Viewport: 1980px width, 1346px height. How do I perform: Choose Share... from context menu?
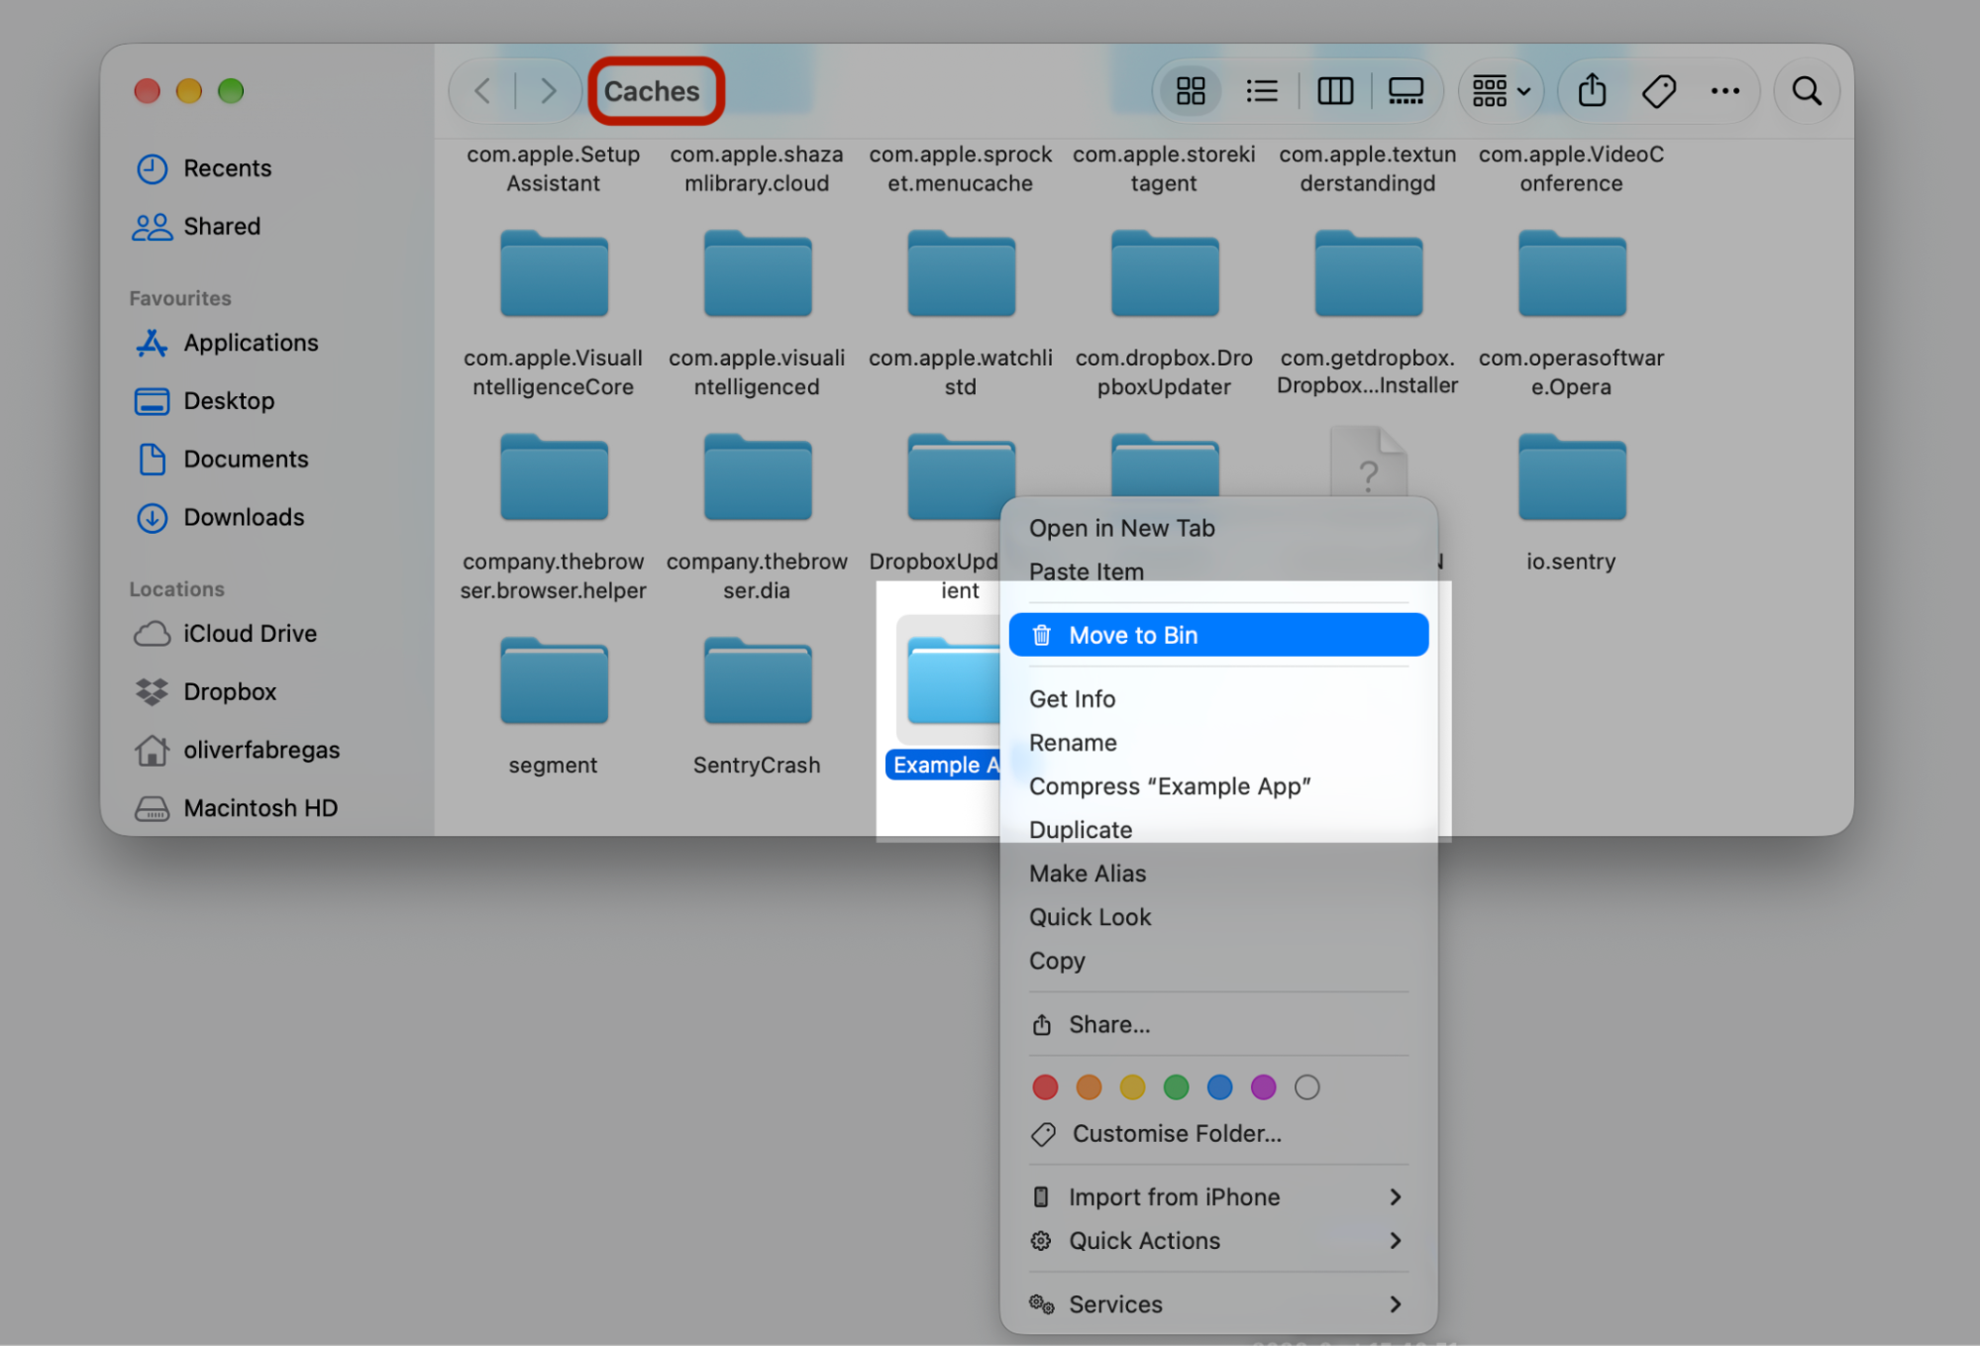click(x=1218, y=1025)
